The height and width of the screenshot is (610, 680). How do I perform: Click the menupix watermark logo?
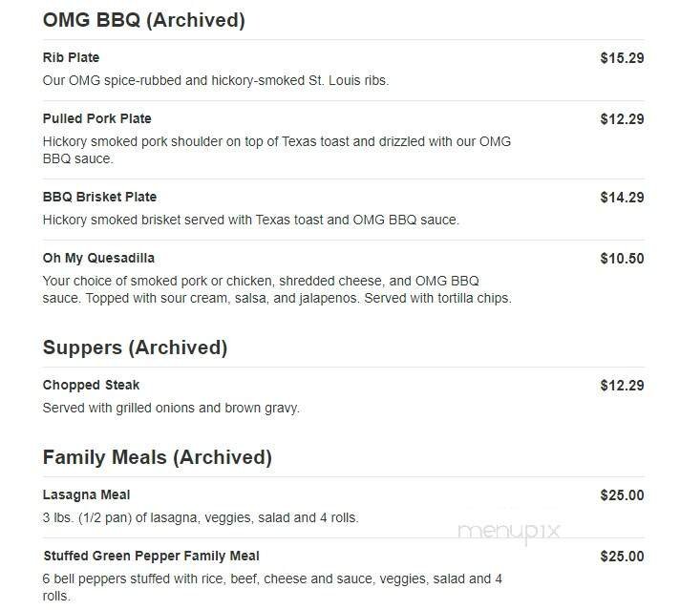coord(508,533)
